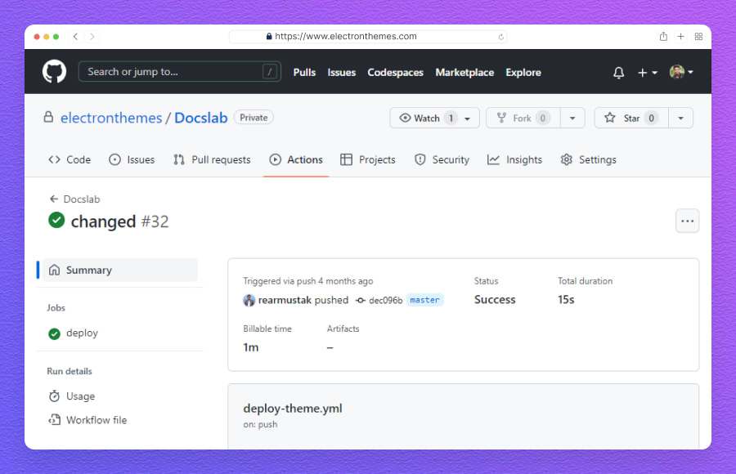The width and height of the screenshot is (736, 474).
Task: Open Pulls in the top navigation
Action: tap(304, 72)
